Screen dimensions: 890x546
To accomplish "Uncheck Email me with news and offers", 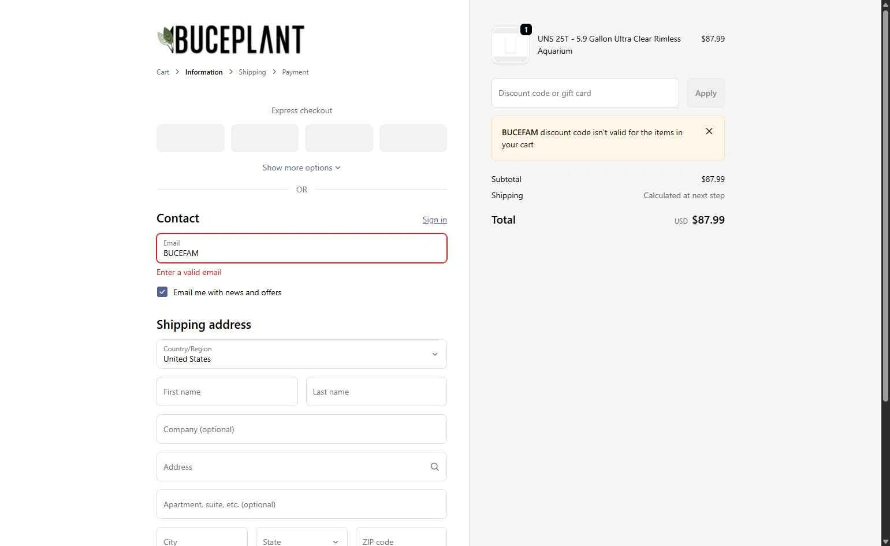I will (x=162, y=292).
